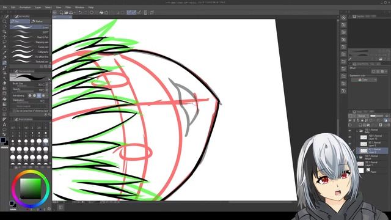Expand the lower layer folder above Layer 1
The height and width of the screenshot is (220, 391).
coord(357,157)
